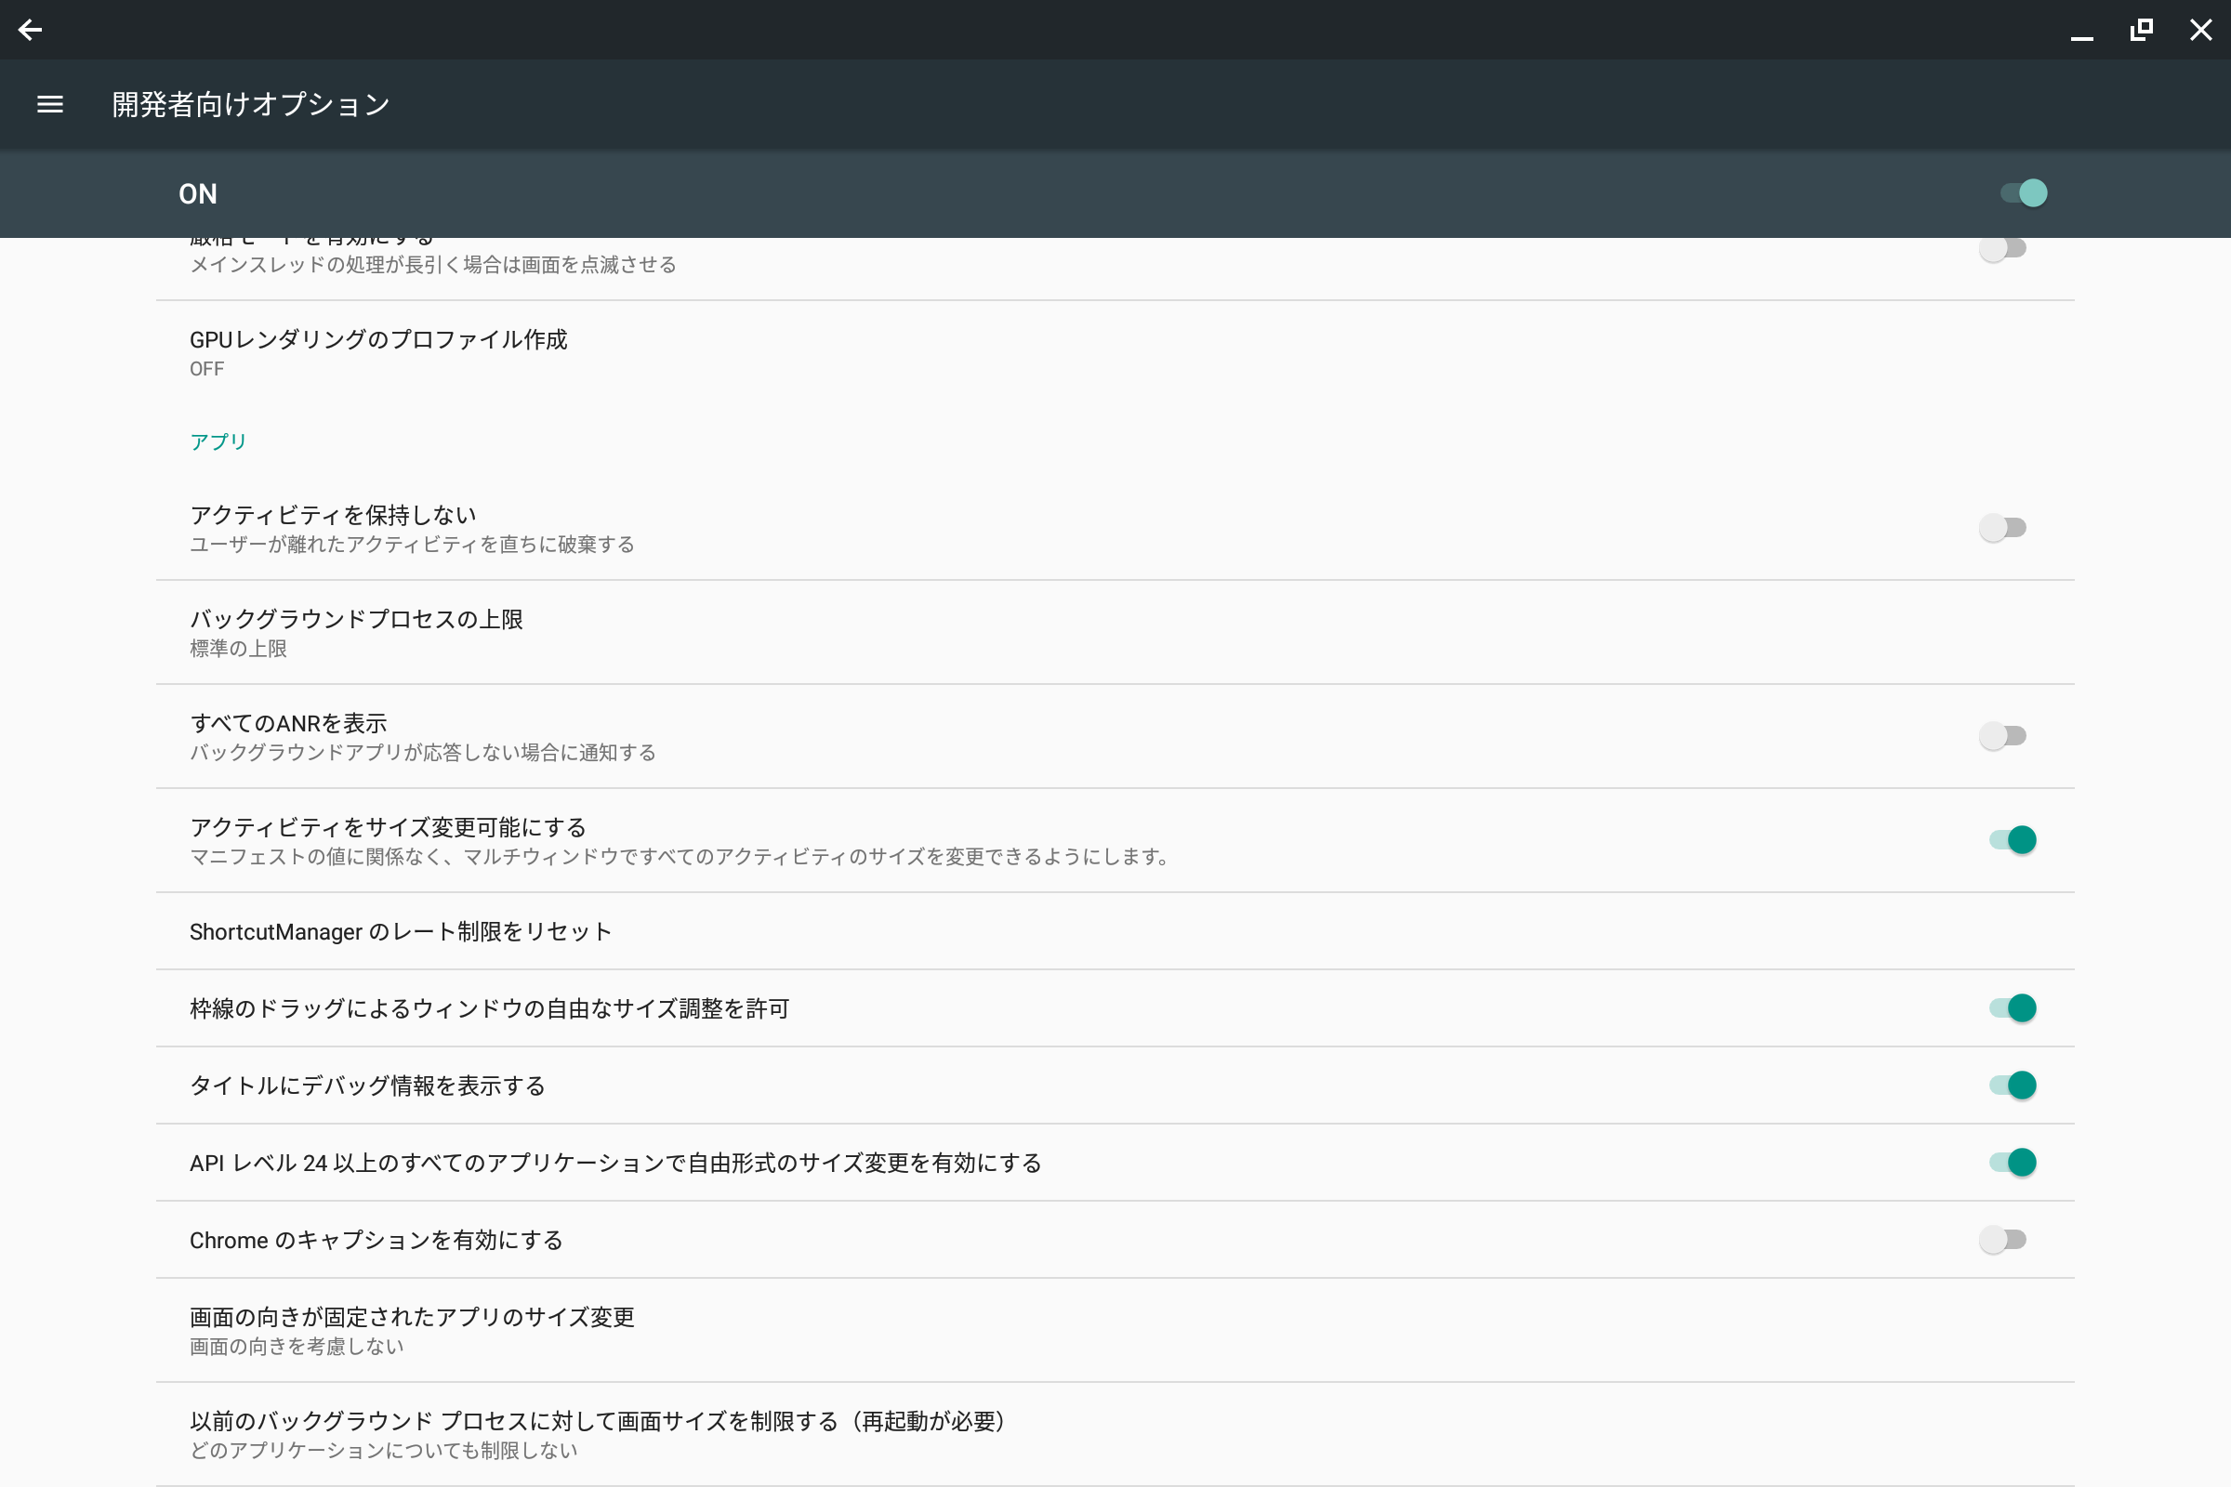Enable アクティビティを保持しない

click(2004, 527)
